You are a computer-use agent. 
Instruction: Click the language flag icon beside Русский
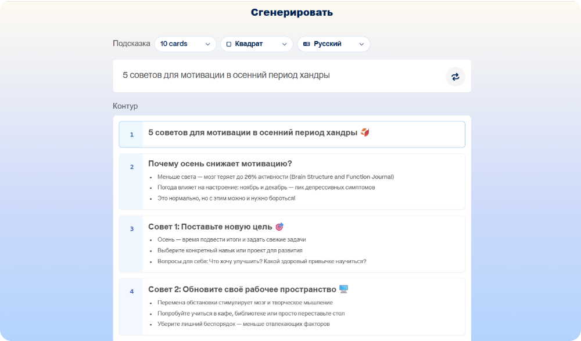306,44
